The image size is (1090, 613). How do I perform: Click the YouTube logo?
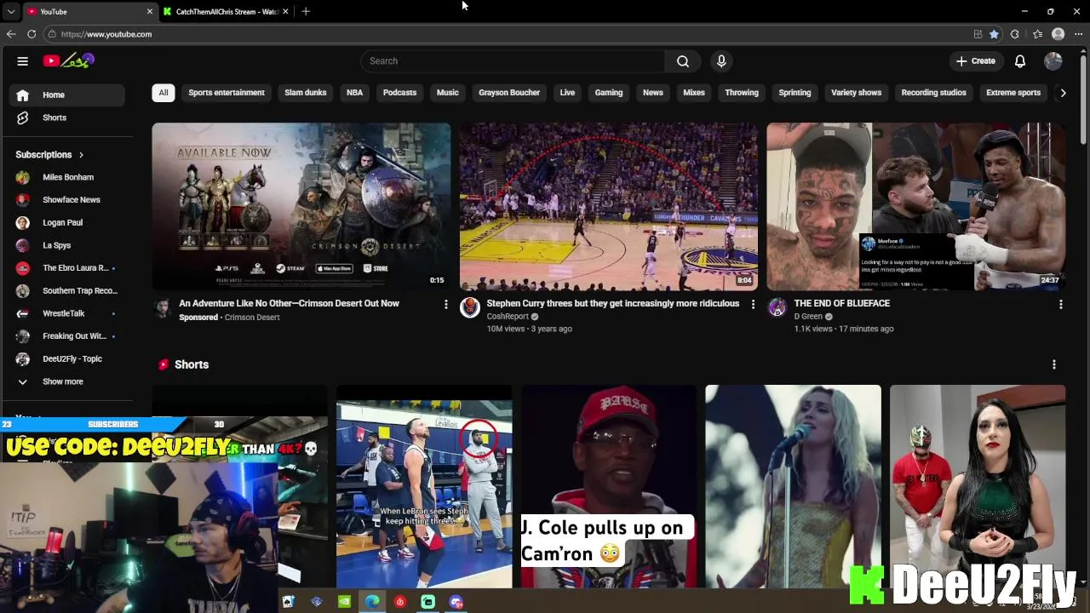pos(68,60)
